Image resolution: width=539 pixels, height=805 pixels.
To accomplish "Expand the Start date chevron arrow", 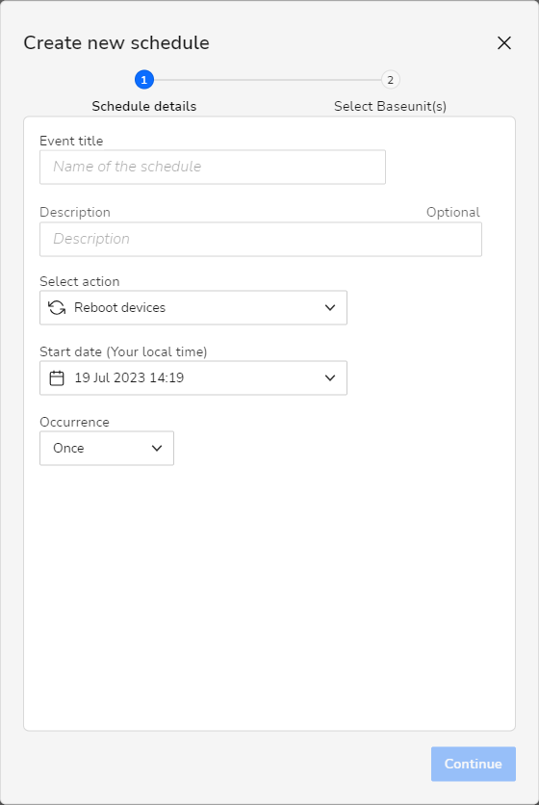I will coord(330,377).
